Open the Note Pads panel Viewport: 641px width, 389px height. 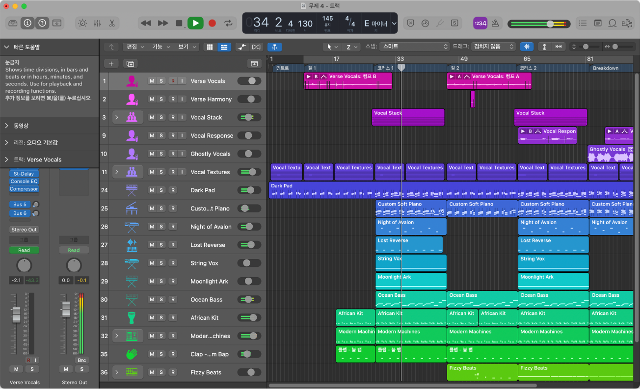[597, 23]
